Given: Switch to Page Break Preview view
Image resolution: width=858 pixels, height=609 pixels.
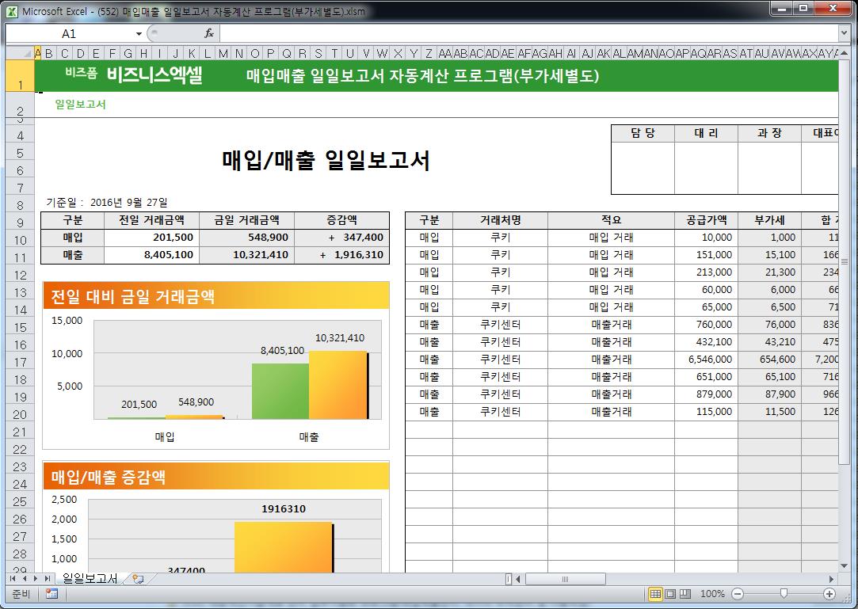Looking at the screenshot, I should (685, 594).
